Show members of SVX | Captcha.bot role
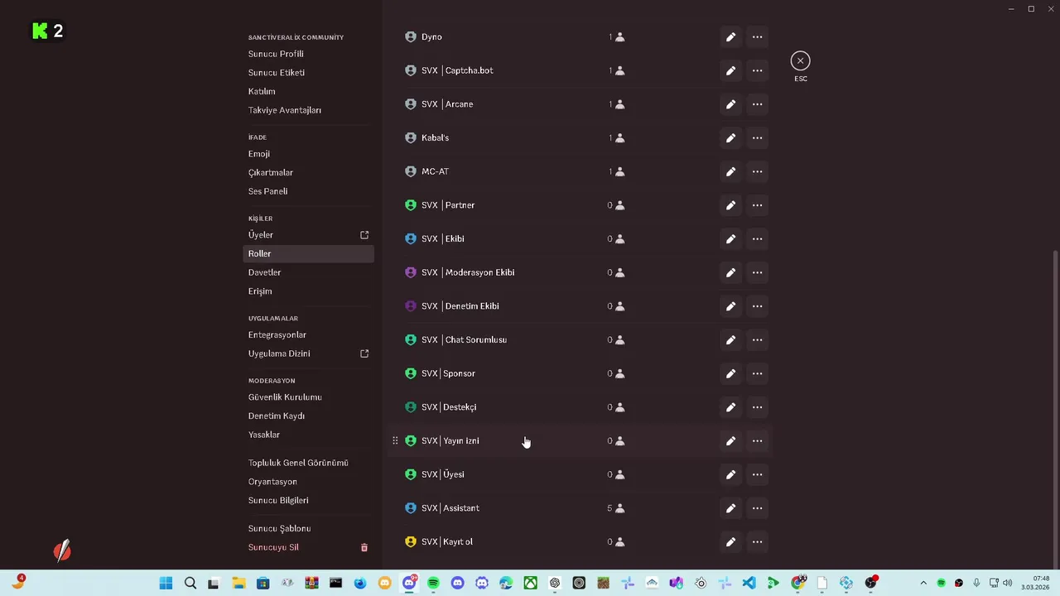This screenshot has width=1060, height=596. (616, 71)
